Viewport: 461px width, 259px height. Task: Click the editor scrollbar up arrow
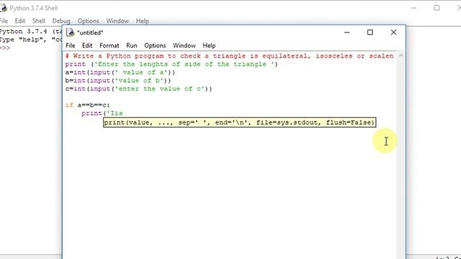[400, 55]
